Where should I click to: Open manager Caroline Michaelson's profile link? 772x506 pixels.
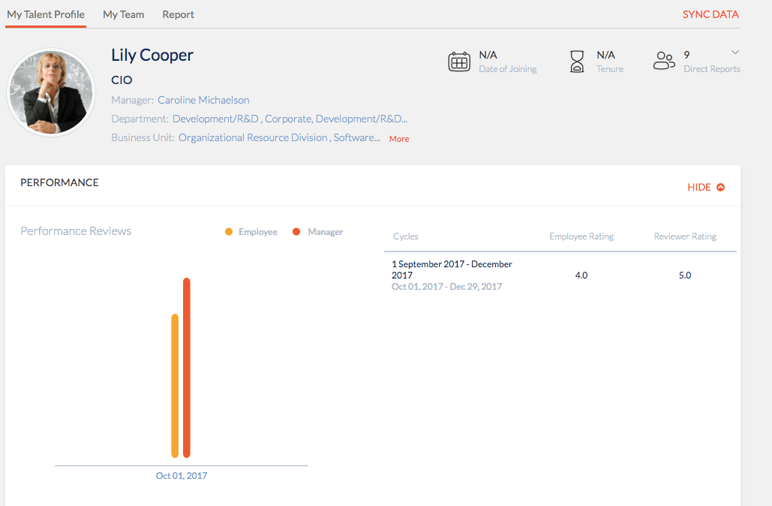click(203, 100)
